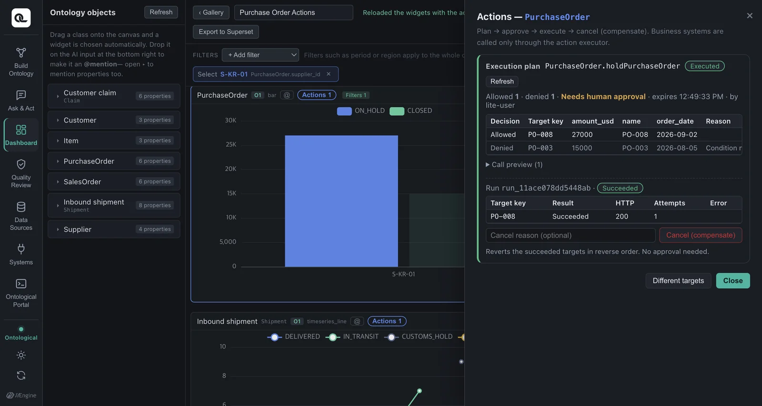This screenshot has height=406, width=762.
Task: Click the @ mention icon on PurchaseOrder widget
Action: coord(287,95)
